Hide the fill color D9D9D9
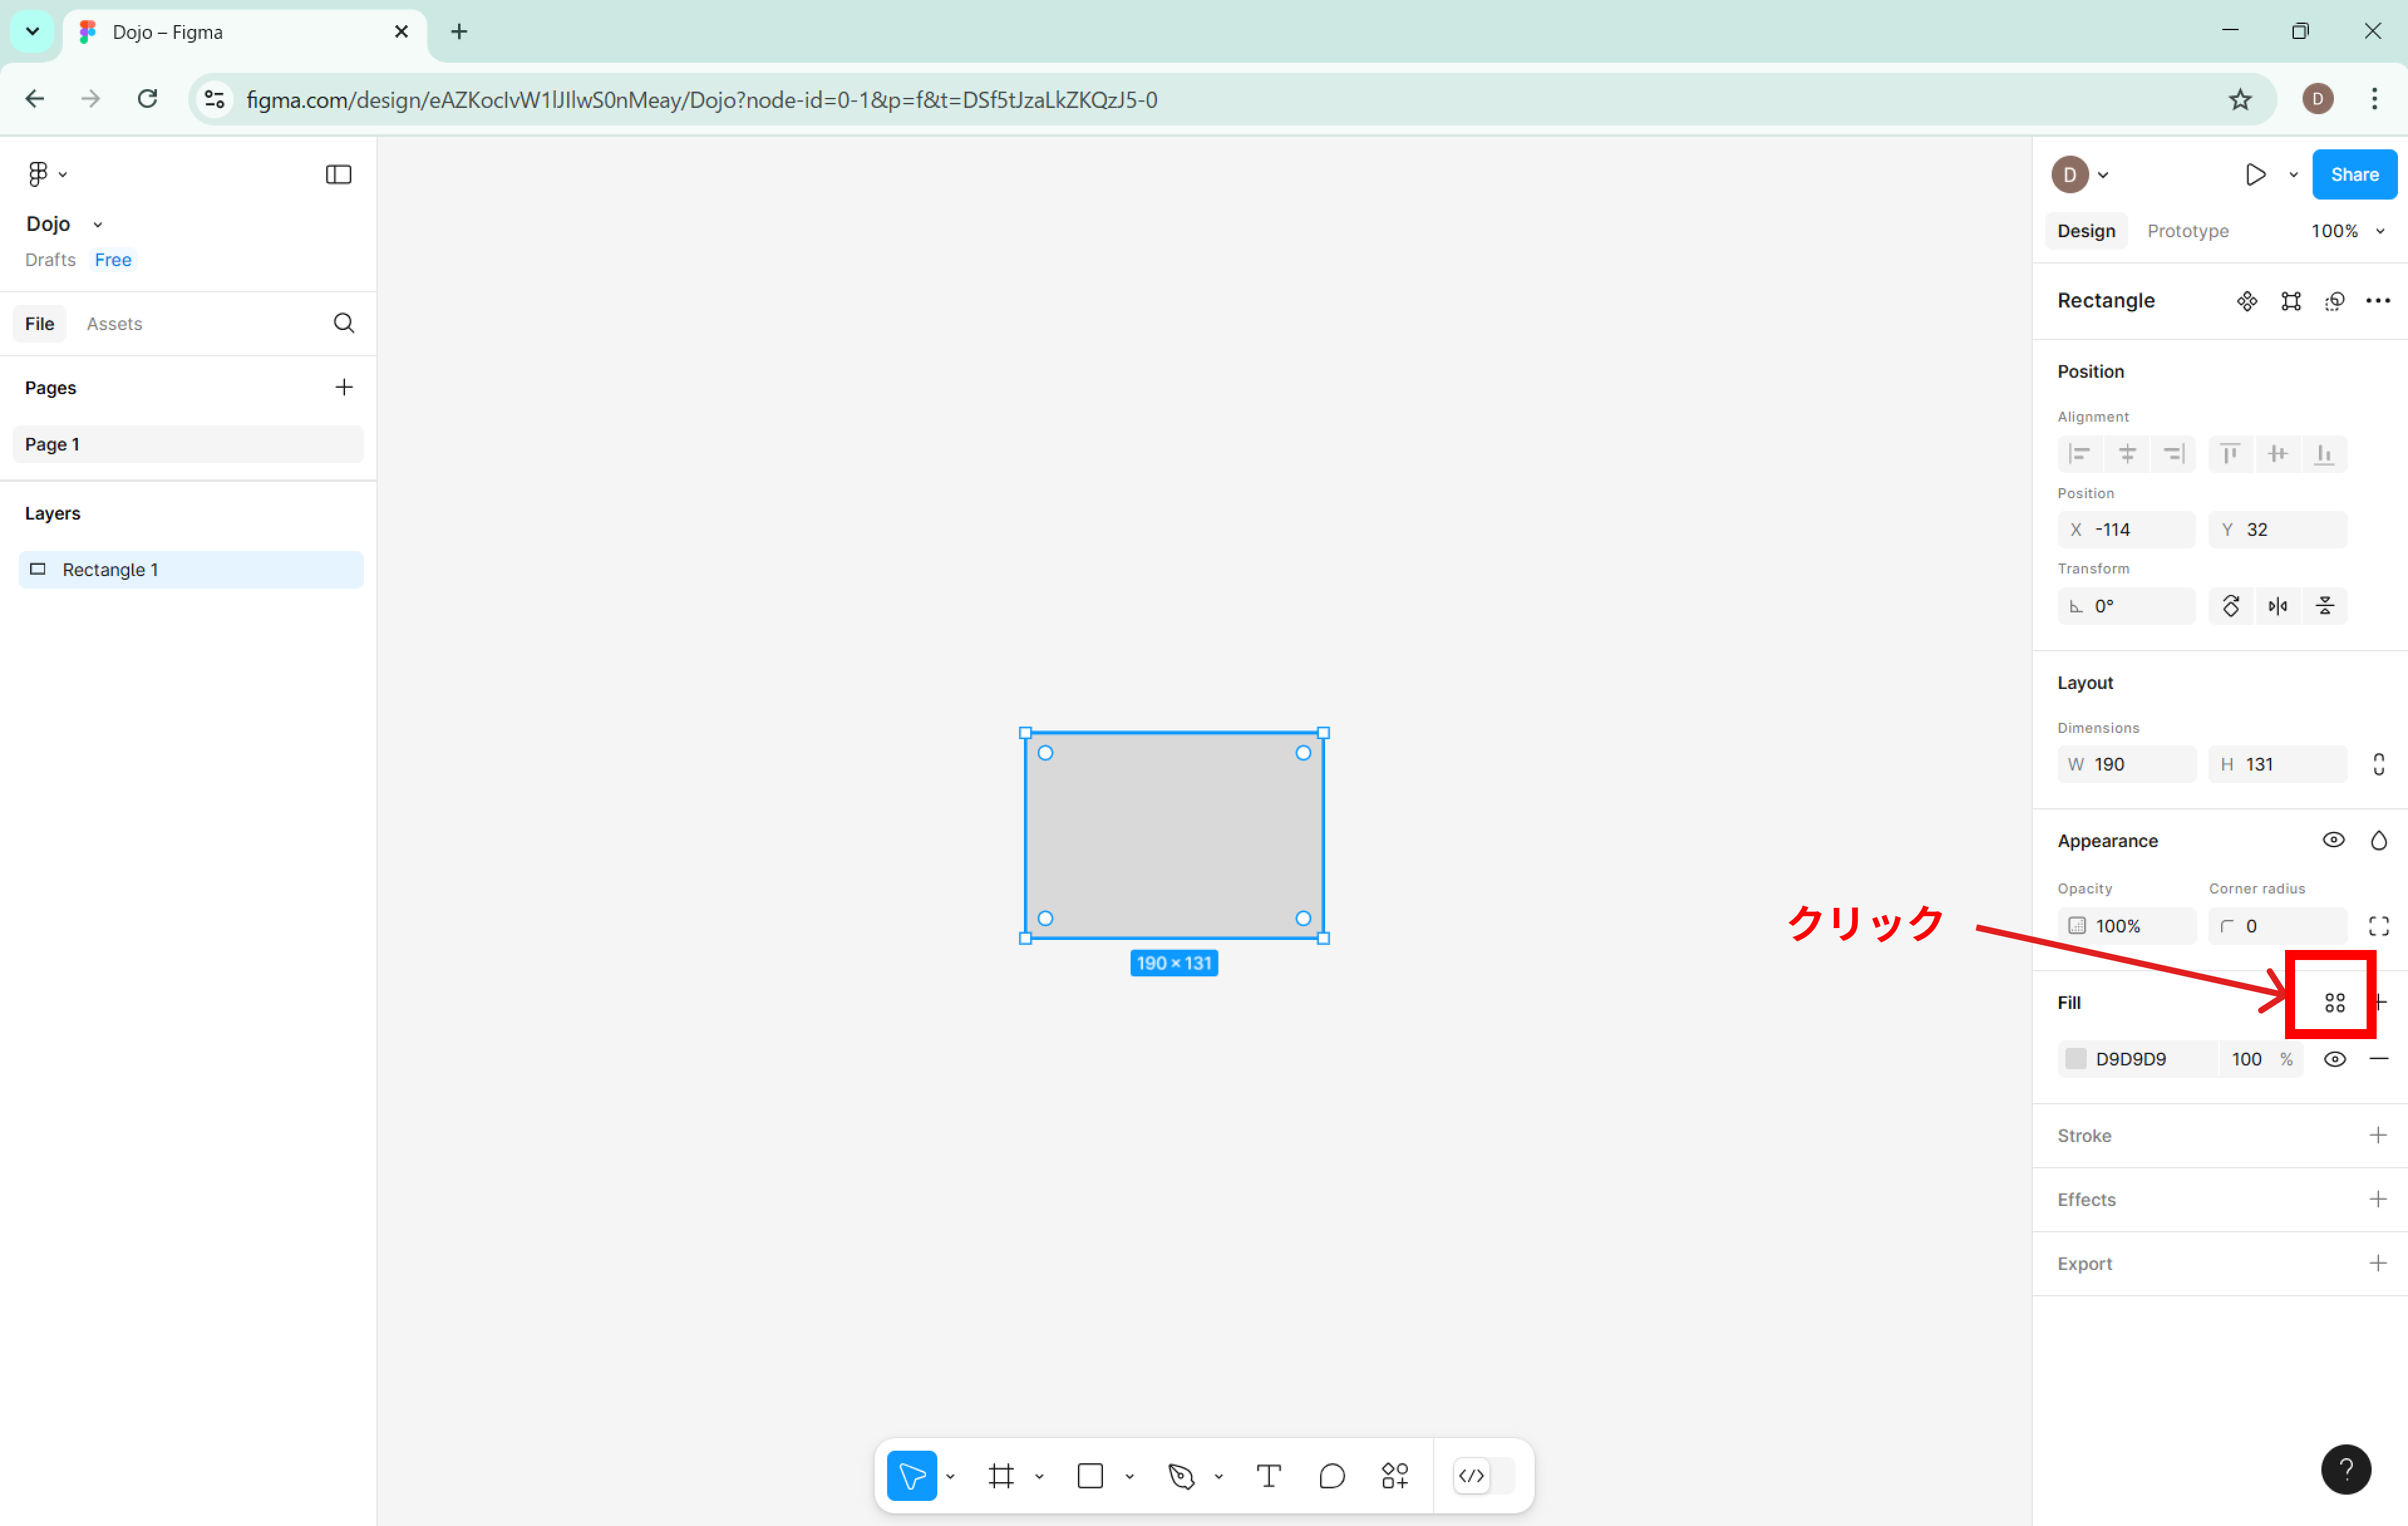The height and width of the screenshot is (1526, 2408). pos(2335,1058)
